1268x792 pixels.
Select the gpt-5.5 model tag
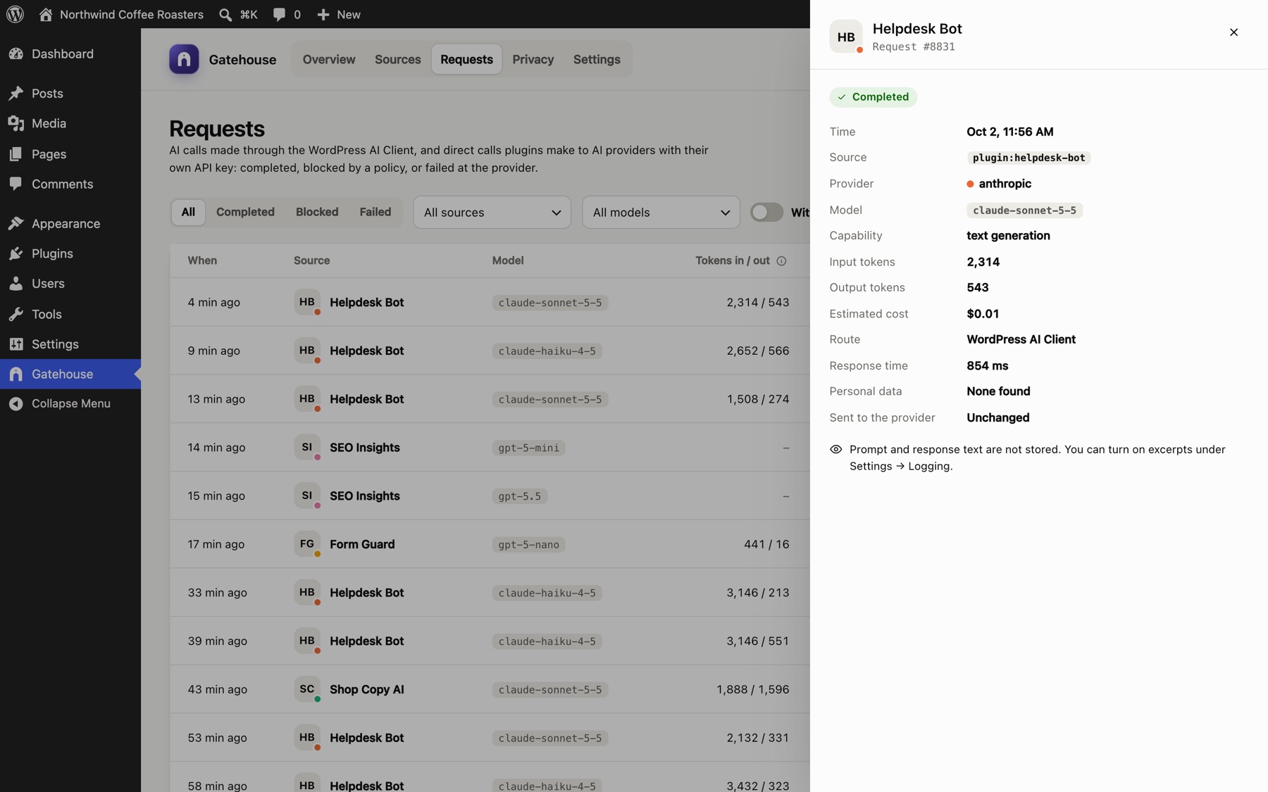[519, 496]
